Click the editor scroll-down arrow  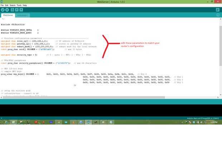coord(221,95)
